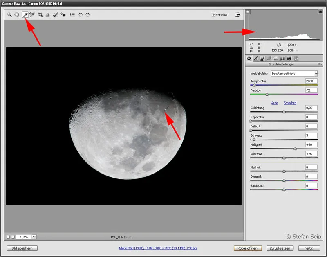This screenshot has height=257, width=327.
Task: Zoom in with the plus button
Action: click(x=13, y=237)
